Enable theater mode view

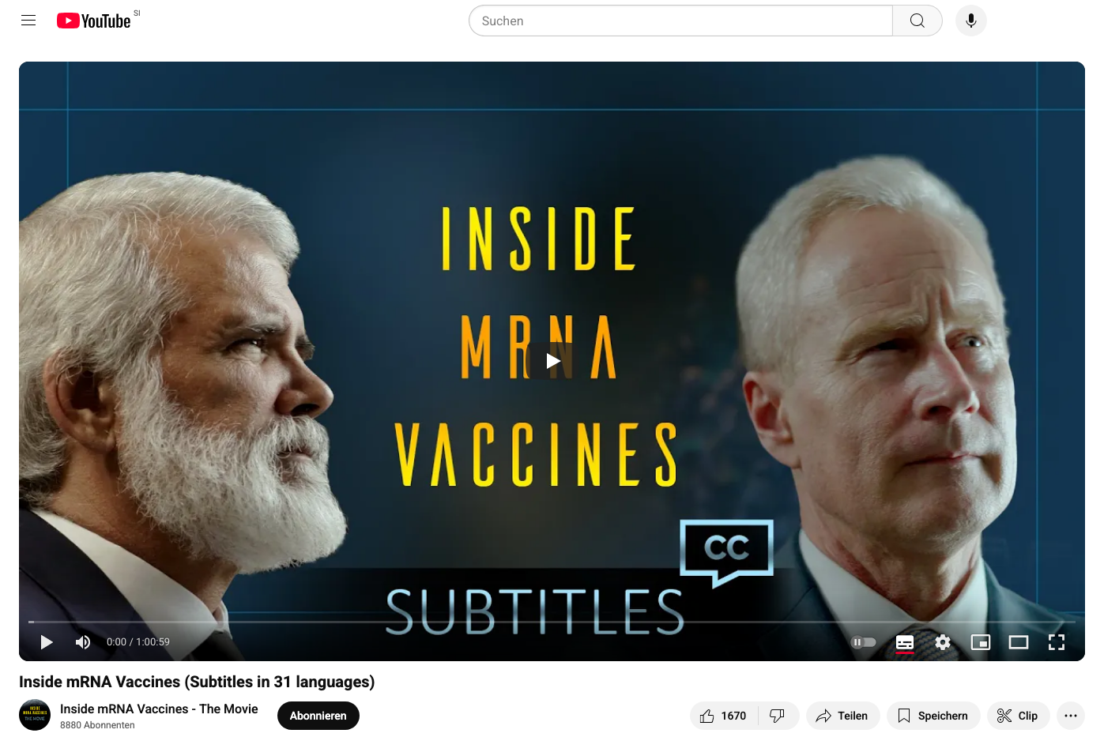[x=1019, y=642]
